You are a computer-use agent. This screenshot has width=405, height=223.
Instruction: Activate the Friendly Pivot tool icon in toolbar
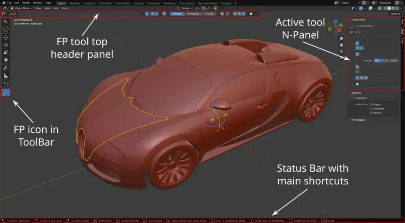(6, 93)
